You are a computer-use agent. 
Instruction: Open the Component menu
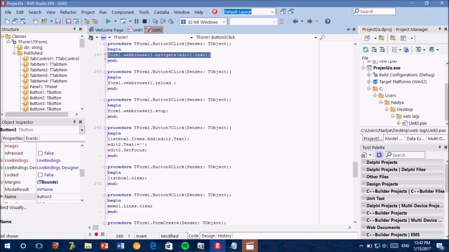(x=123, y=12)
